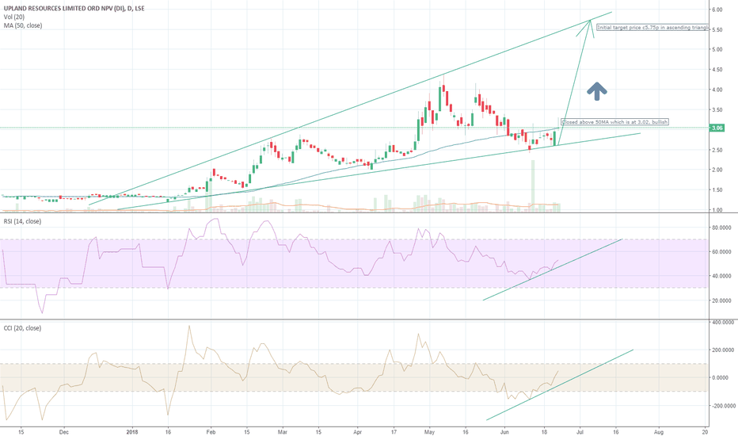The width and height of the screenshot is (738, 436).
Task: Click the 5.00 price axis label
Action: (717, 49)
